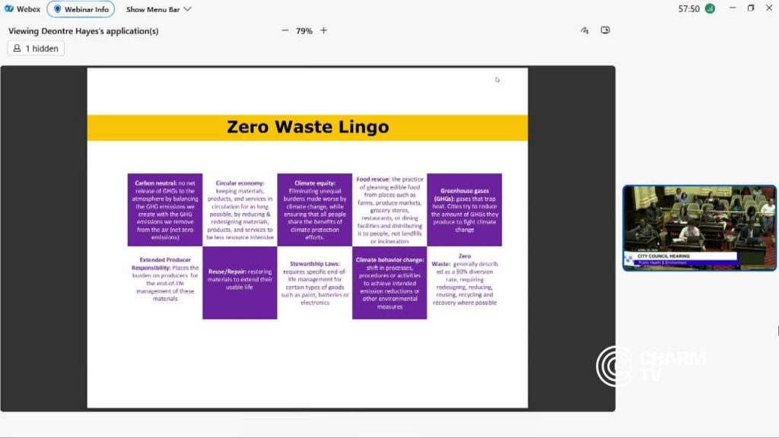This screenshot has height=438, width=779.
Task: Click the shield icon in Webinar Info
Action: 58,9
